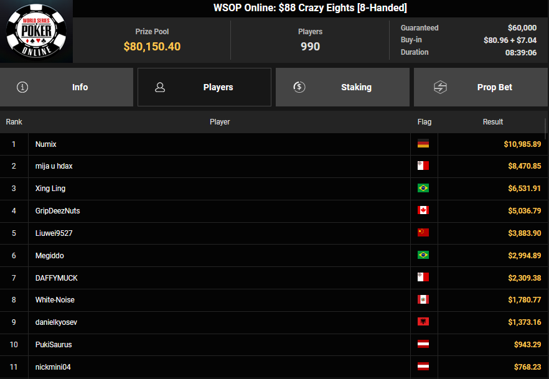Screen dimensions: 549x379
Task: Click the Info circle icon
Action: click(23, 87)
